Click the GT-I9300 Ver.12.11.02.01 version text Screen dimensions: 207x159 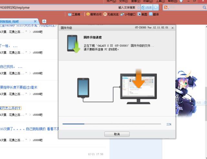tap(152, 27)
